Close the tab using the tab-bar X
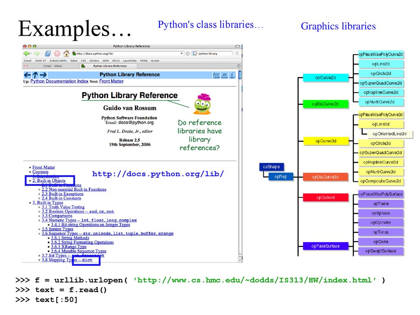The width and height of the screenshot is (420, 315). tap(239, 66)
